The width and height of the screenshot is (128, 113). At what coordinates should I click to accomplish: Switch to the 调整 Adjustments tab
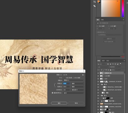102,20
